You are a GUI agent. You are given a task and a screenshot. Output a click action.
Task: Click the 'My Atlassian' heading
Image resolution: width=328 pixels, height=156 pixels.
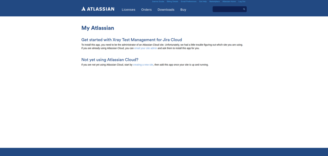98,28
